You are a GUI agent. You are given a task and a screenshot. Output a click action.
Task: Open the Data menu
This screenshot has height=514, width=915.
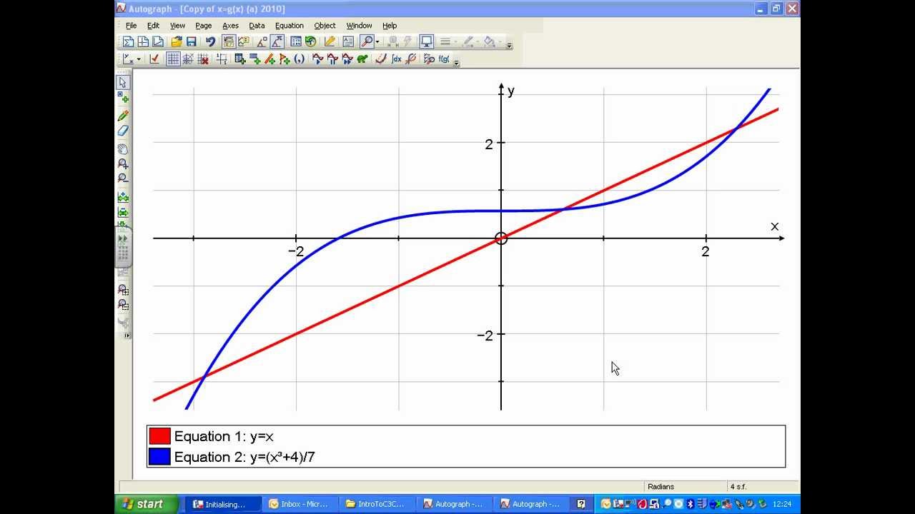point(257,26)
